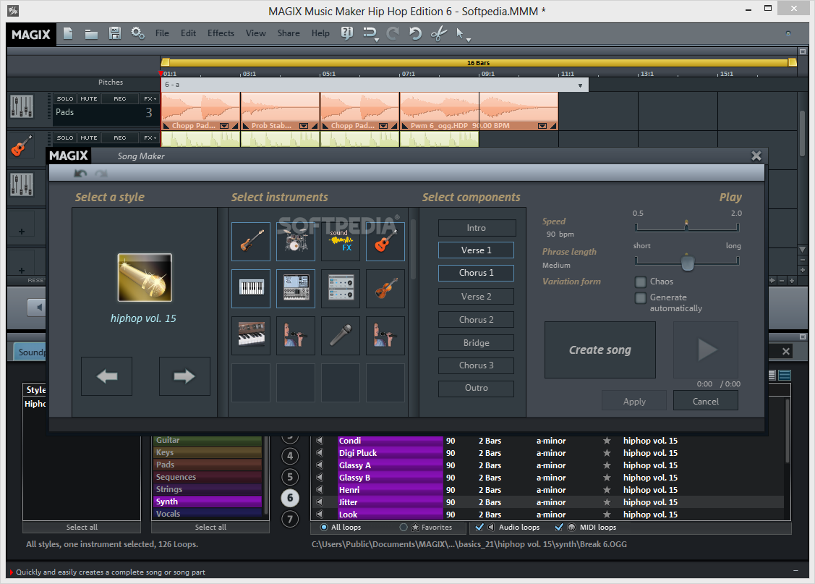Open the FX dropdown on the guitar track

tap(150, 137)
